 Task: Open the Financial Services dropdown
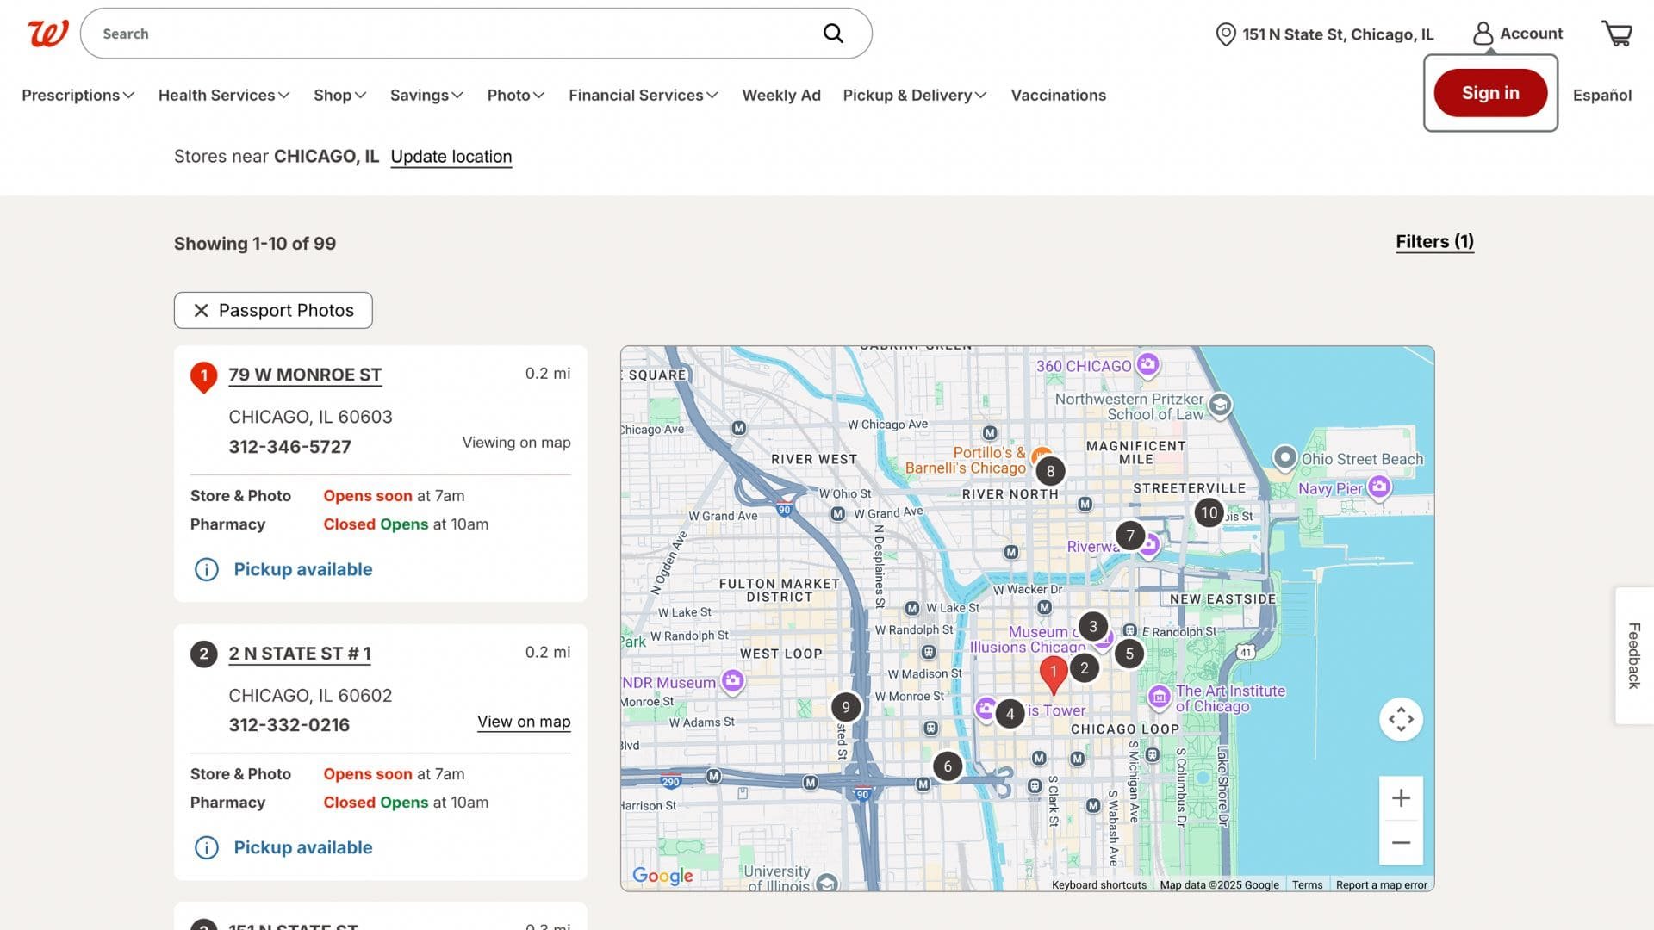tap(643, 96)
